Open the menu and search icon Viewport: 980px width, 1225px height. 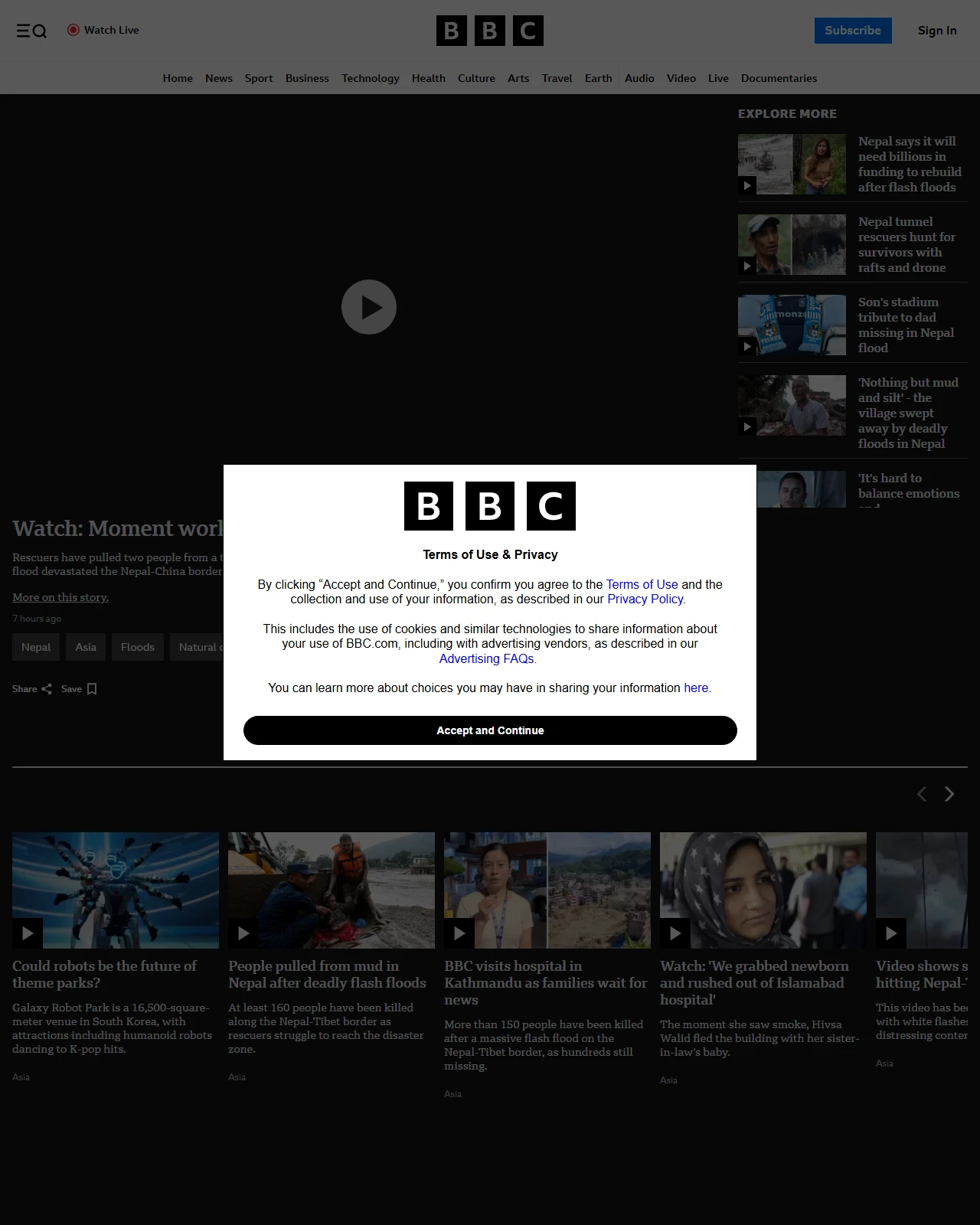(31, 31)
